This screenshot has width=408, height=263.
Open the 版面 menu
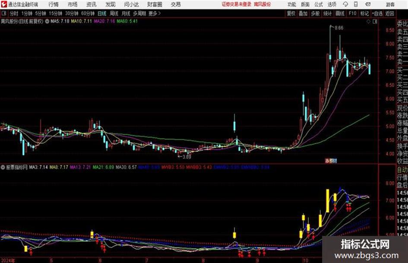[305, 4]
